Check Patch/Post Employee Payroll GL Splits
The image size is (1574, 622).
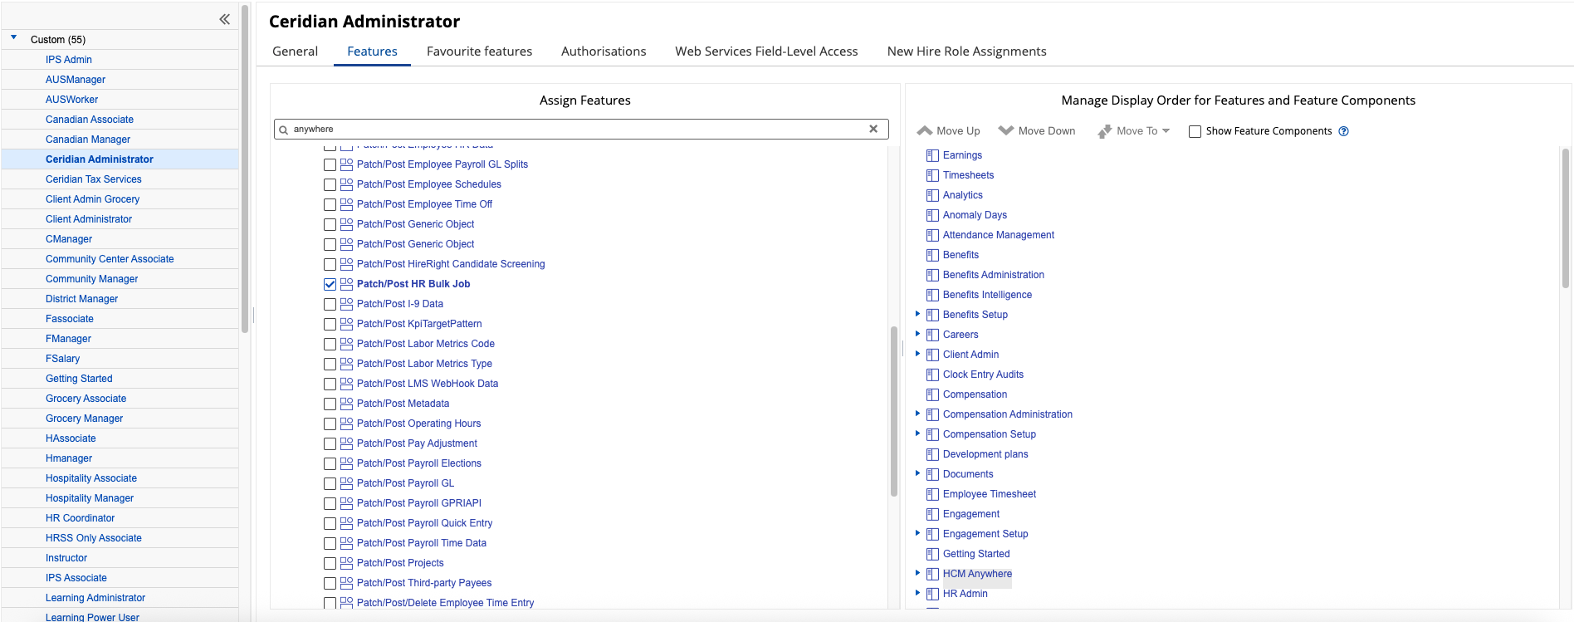330,164
